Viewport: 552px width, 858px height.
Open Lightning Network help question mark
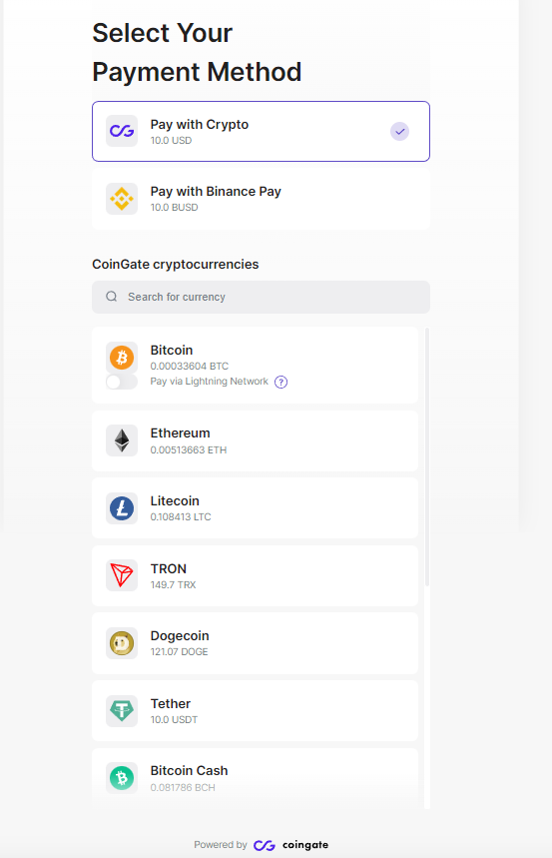[x=280, y=382]
